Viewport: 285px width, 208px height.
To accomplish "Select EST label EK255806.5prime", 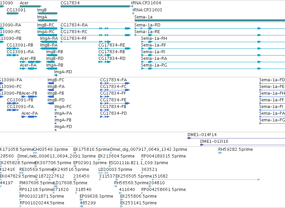I will (x=138, y=196).
